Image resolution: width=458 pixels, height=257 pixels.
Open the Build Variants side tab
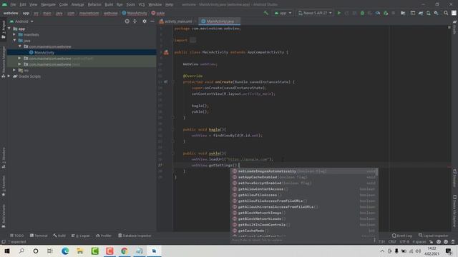coord(4,216)
